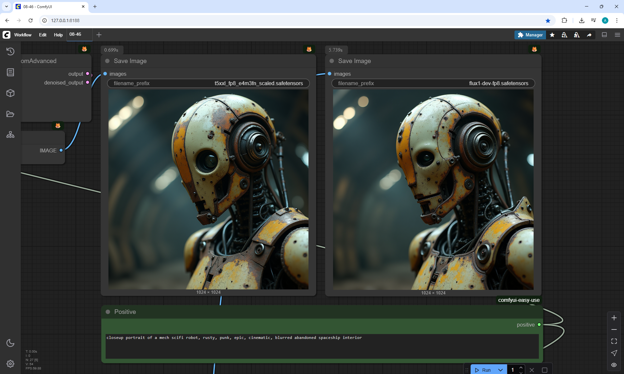
Task: Open the templates tree sidebar icon
Action: click(x=10, y=135)
